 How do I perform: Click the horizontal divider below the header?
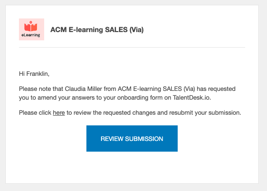point(132,48)
